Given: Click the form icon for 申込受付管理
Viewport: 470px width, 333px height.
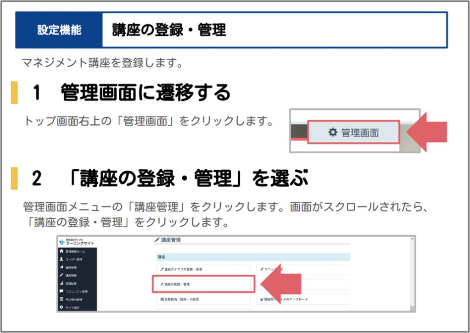Looking at the screenshot, I should tap(62, 299).
